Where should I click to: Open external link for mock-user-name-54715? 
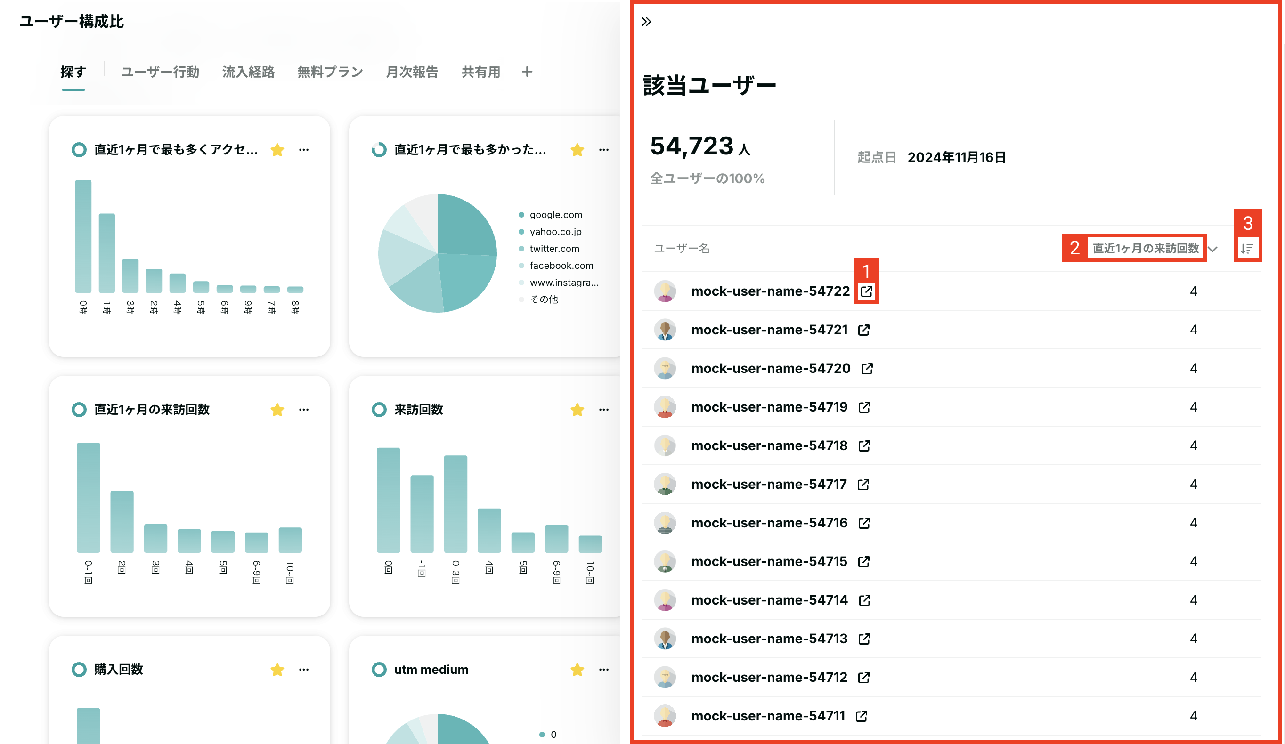pos(863,562)
